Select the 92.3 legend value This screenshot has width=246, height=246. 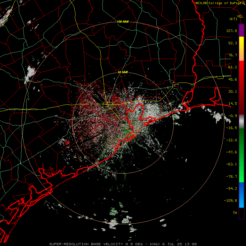pyautogui.click(x=233, y=43)
